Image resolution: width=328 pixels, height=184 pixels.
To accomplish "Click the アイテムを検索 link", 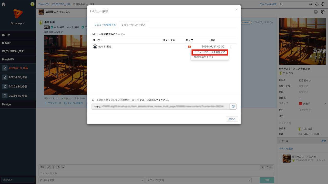I will point(268,4).
